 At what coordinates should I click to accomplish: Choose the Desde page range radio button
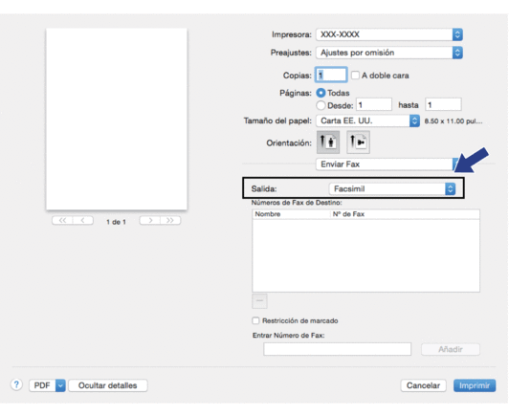321,105
